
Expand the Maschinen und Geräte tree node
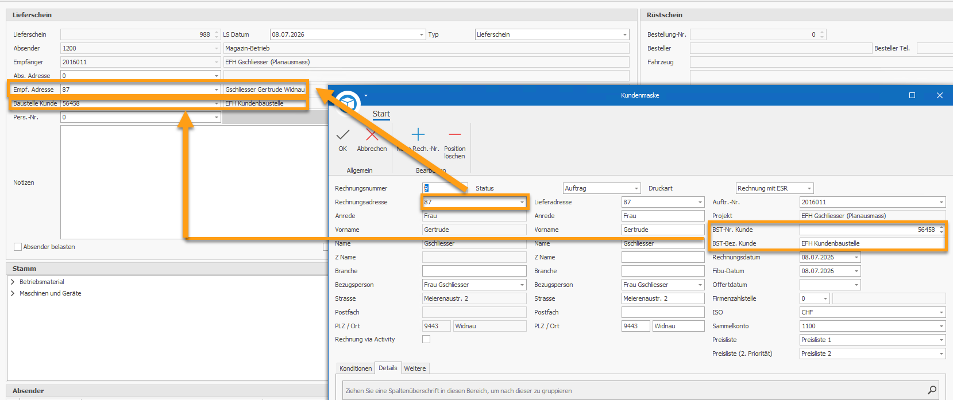tap(13, 293)
